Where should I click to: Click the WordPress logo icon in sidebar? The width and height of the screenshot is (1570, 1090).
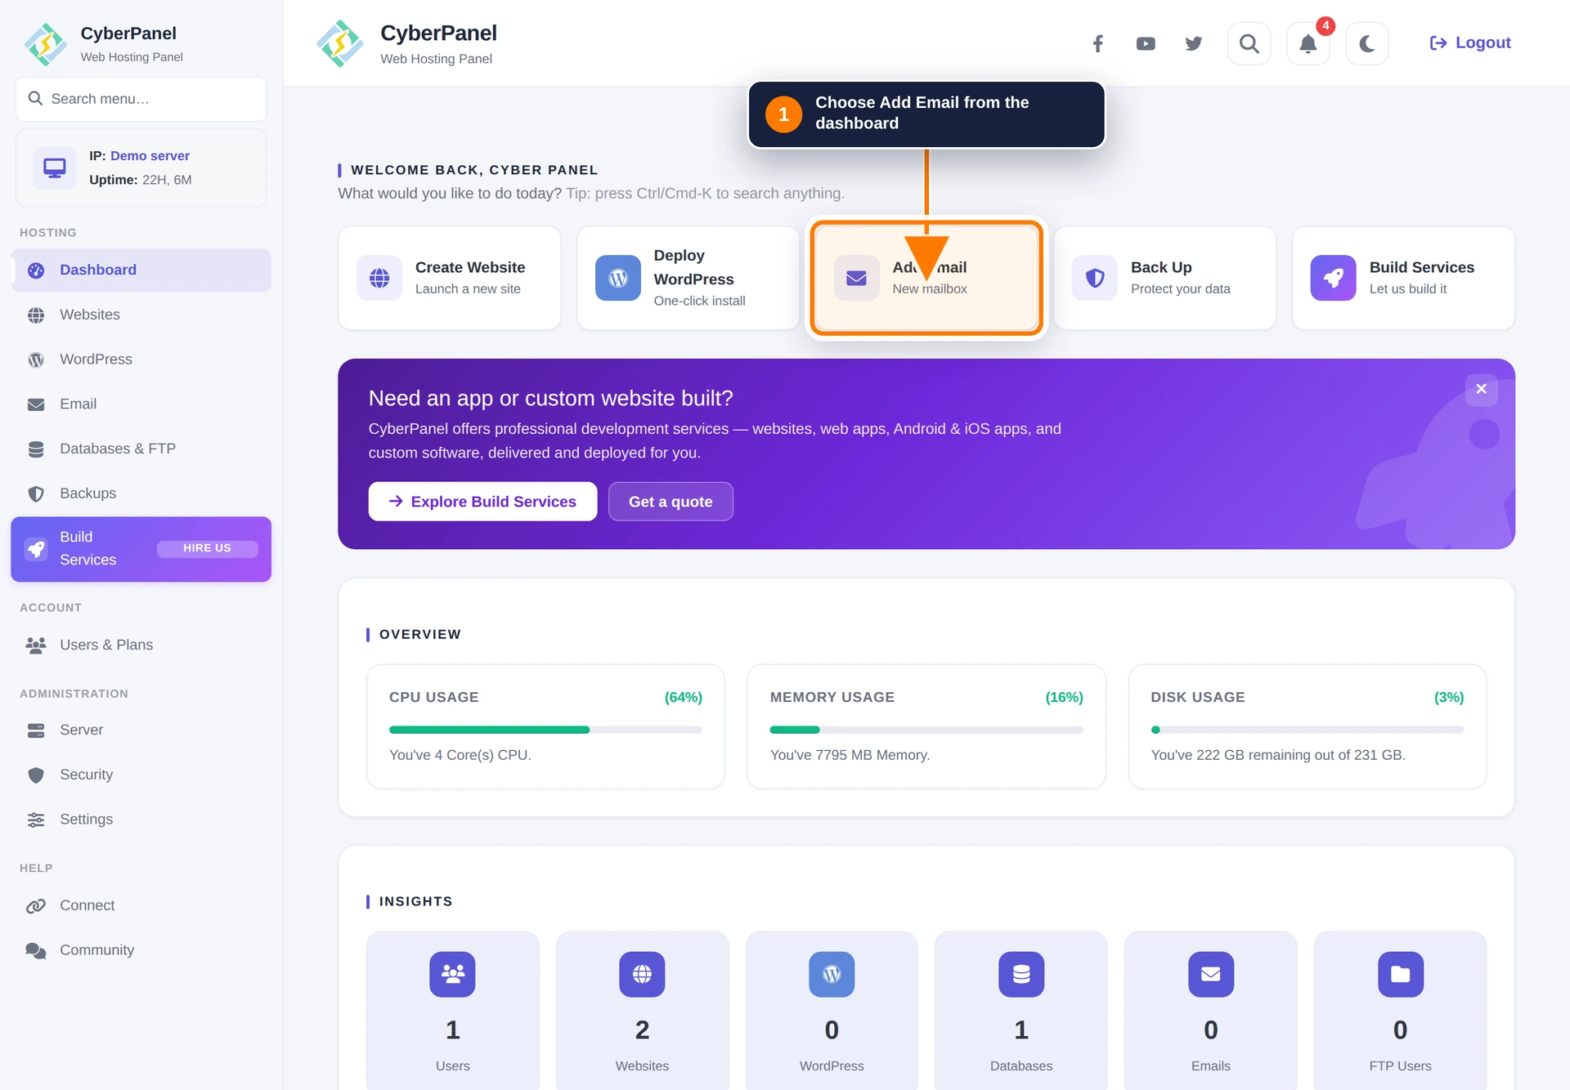coord(36,360)
